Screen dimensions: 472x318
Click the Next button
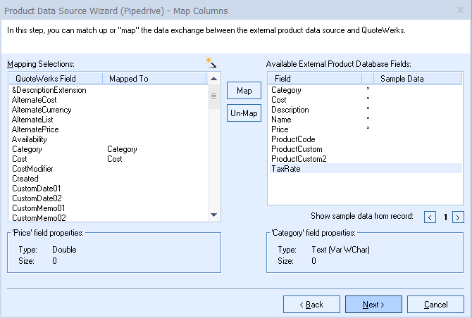click(x=373, y=305)
